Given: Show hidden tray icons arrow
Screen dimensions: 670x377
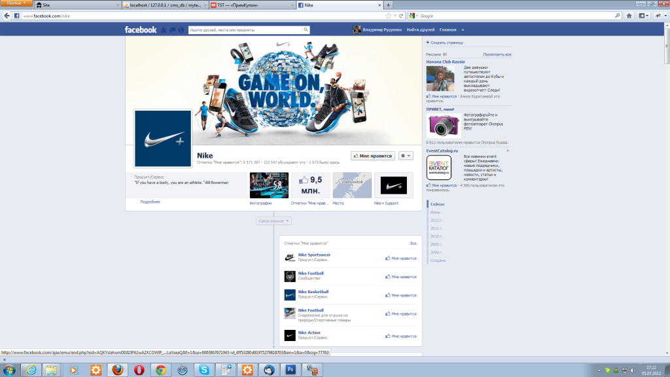Looking at the screenshot, I should coord(599,370).
